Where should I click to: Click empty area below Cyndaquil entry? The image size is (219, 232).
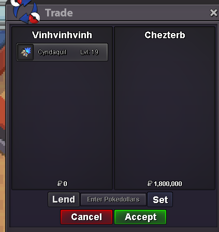point(62,120)
